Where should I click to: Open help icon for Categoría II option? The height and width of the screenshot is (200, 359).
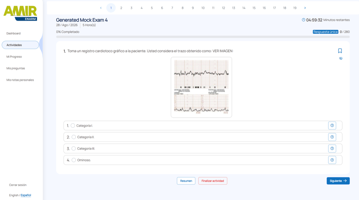[x=332, y=137]
